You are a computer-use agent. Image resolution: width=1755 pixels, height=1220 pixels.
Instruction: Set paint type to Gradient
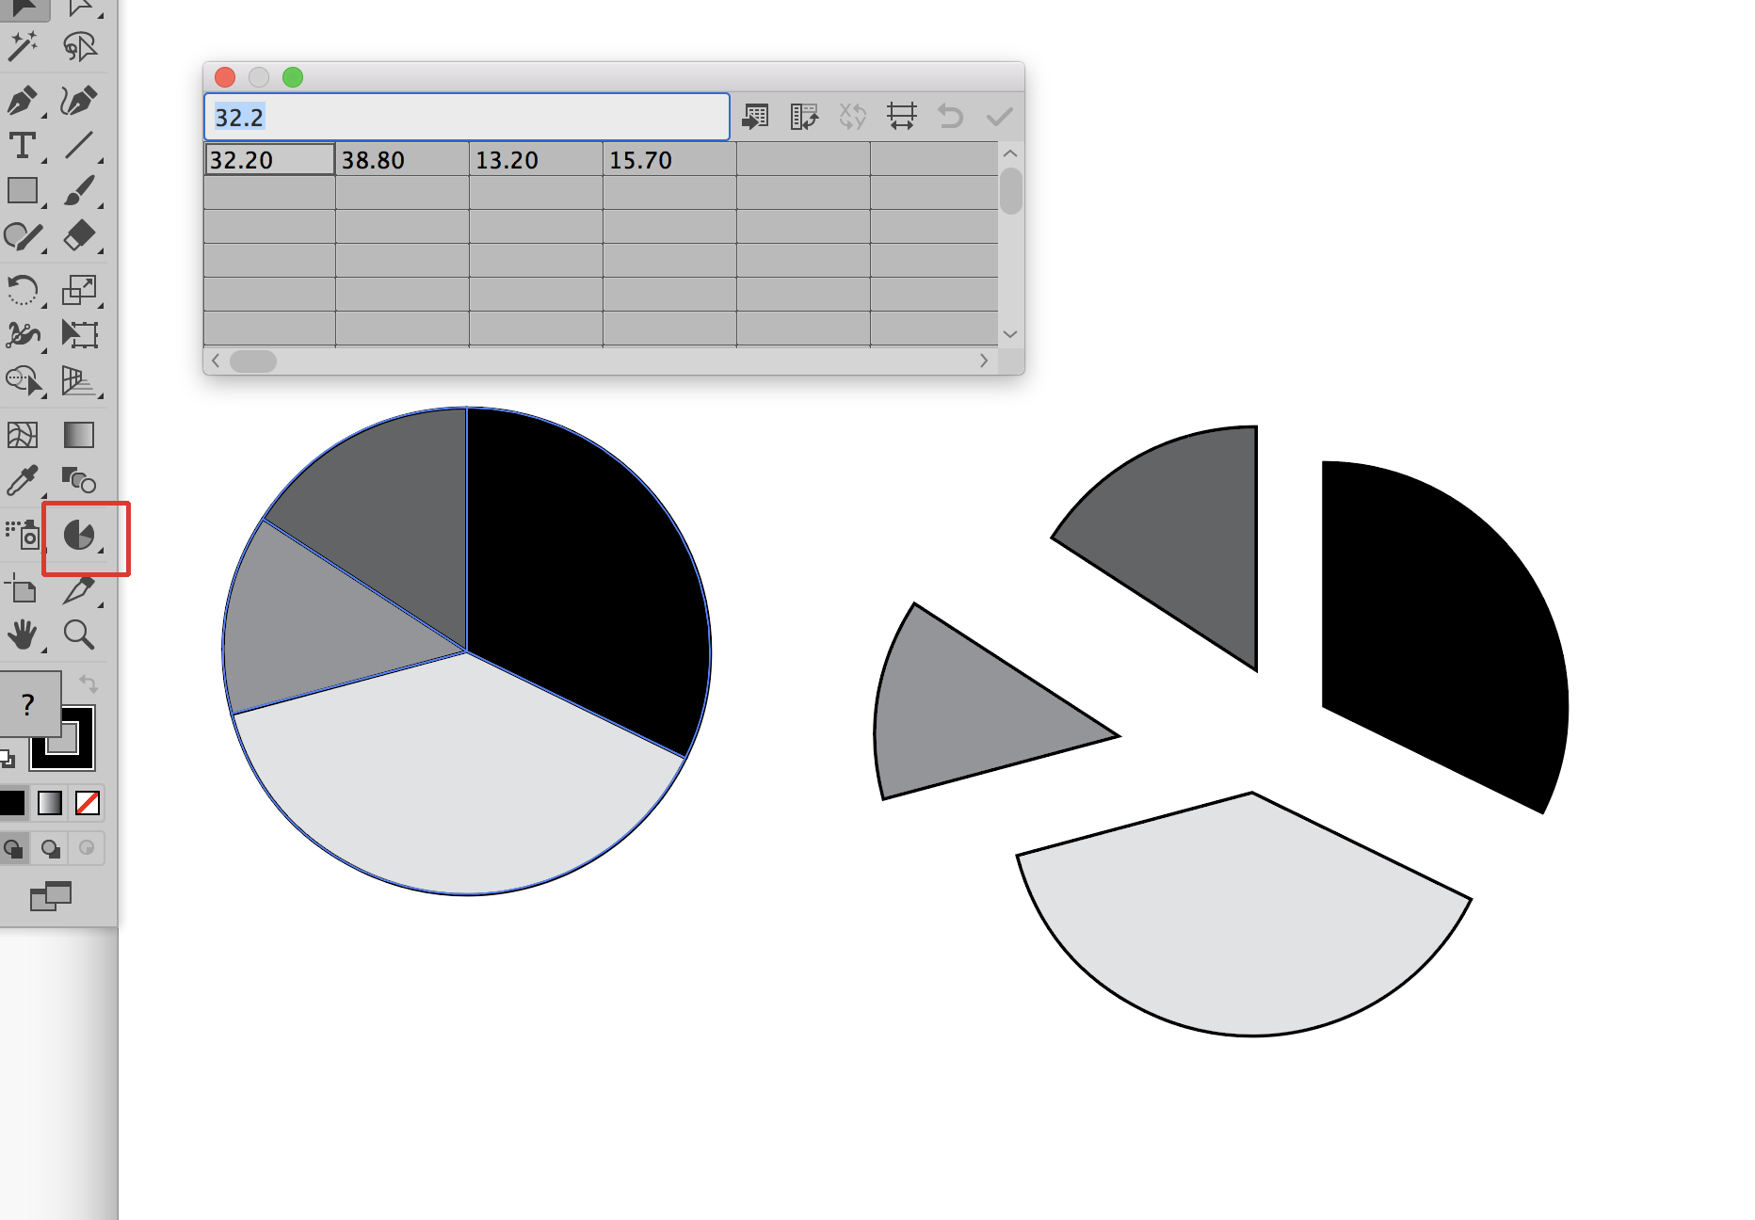tap(50, 803)
